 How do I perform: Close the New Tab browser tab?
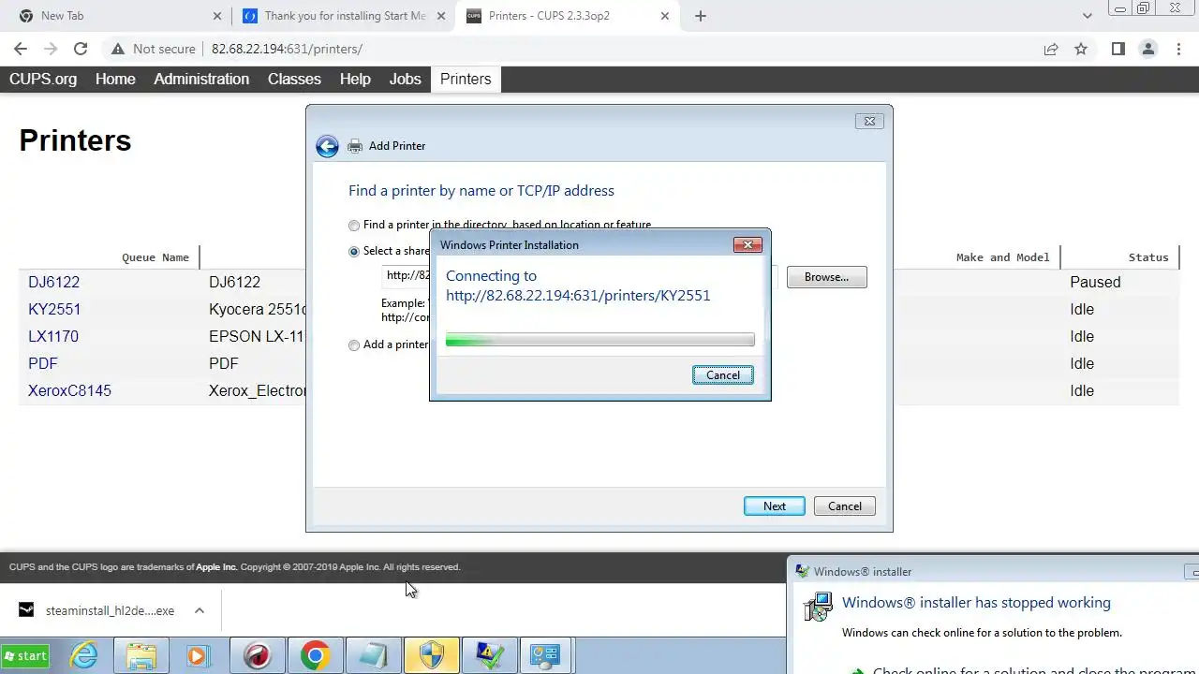tap(217, 16)
